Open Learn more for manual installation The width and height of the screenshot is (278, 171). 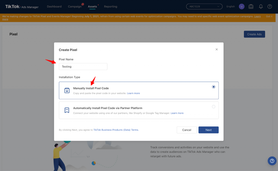[133, 93]
